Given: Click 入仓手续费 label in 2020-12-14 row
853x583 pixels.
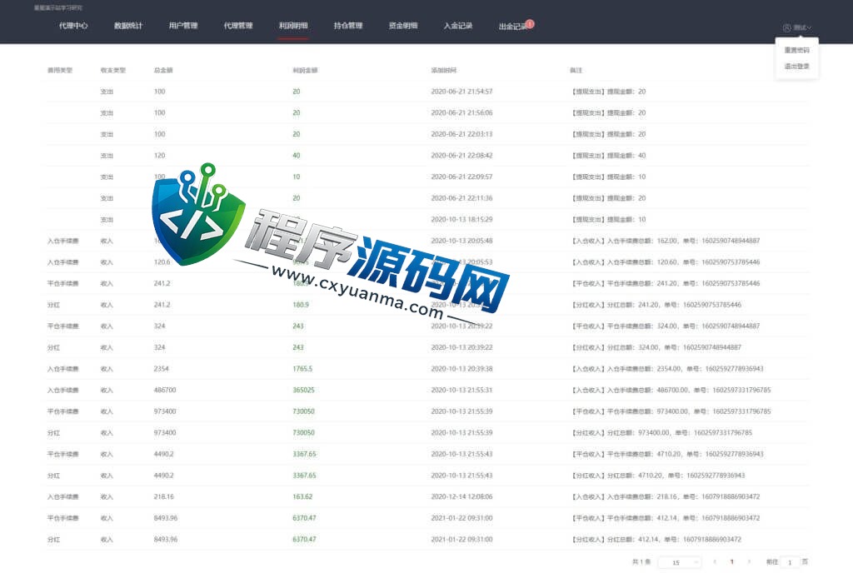Looking at the screenshot, I should [x=63, y=496].
